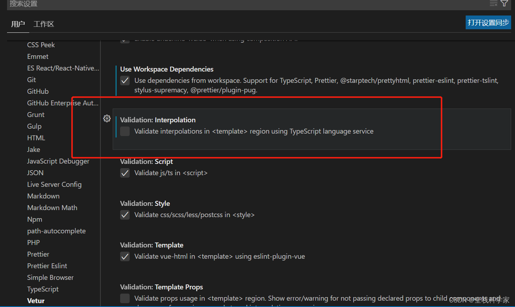The height and width of the screenshot is (307, 515).
Task: Select Prettier Eslint settings entry
Action: [x=47, y=266]
